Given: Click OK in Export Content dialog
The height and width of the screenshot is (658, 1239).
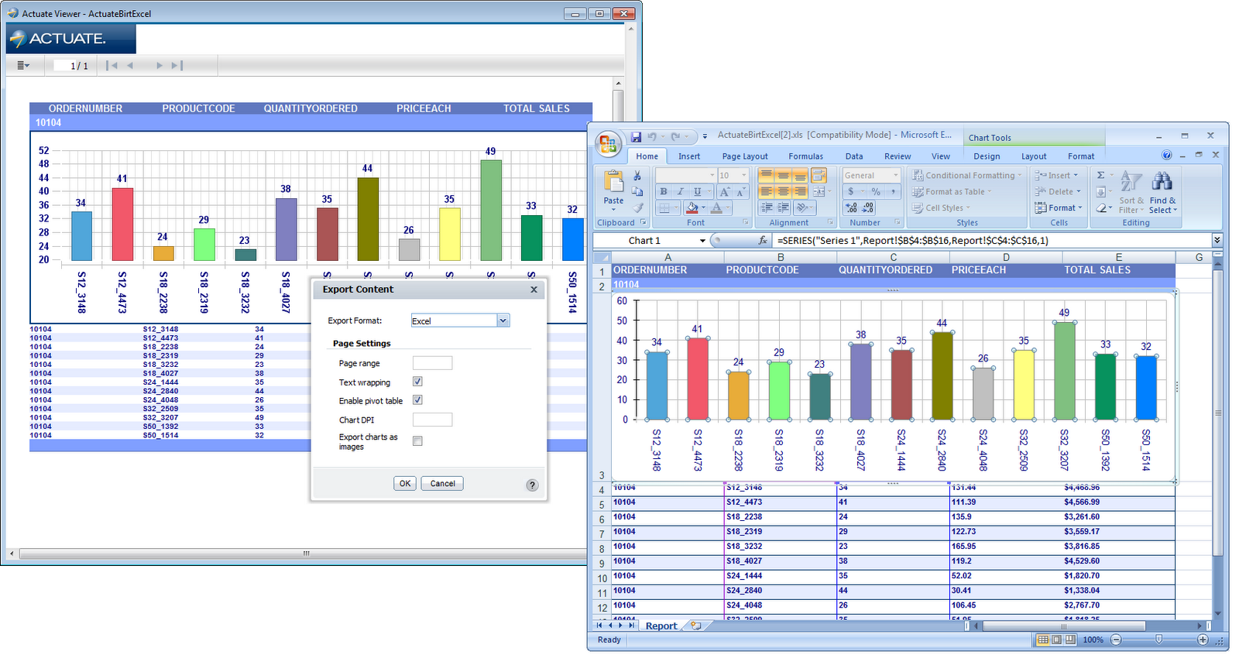Looking at the screenshot, I should 405,483.
